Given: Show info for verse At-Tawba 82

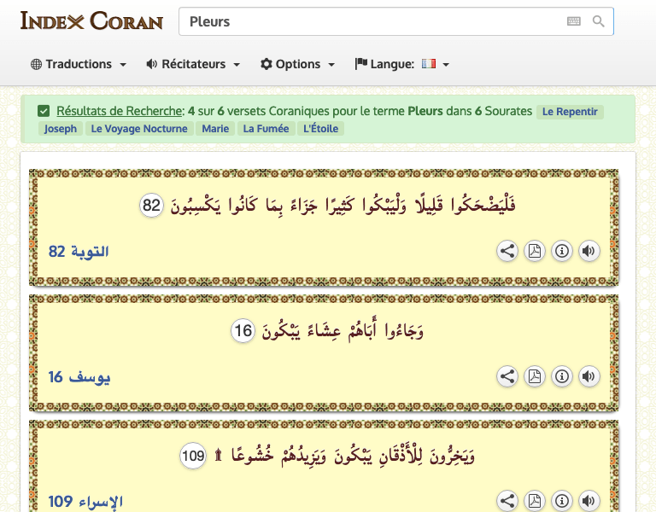Looking at the screenshot, I should 561,251.
